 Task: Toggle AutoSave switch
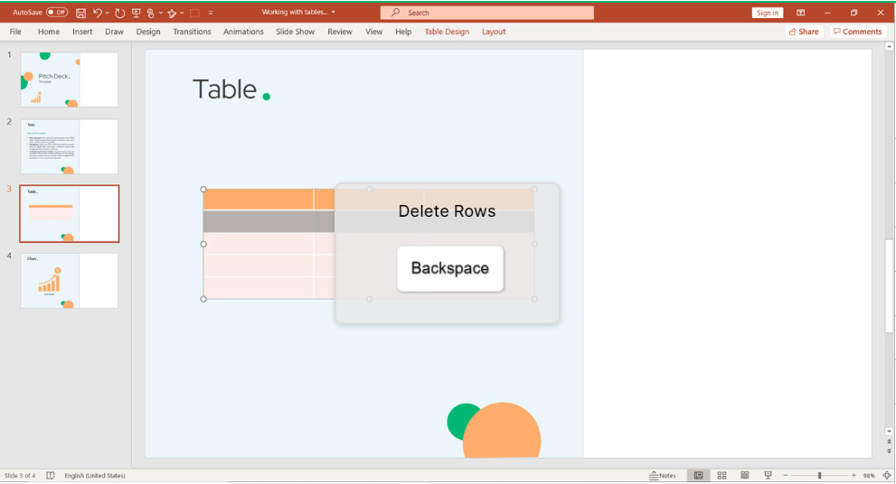(57, 12)
